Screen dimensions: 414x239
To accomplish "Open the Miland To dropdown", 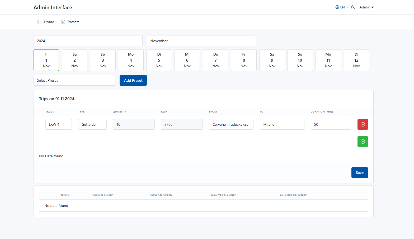I will pyautogui.click(x=282, y=124).
